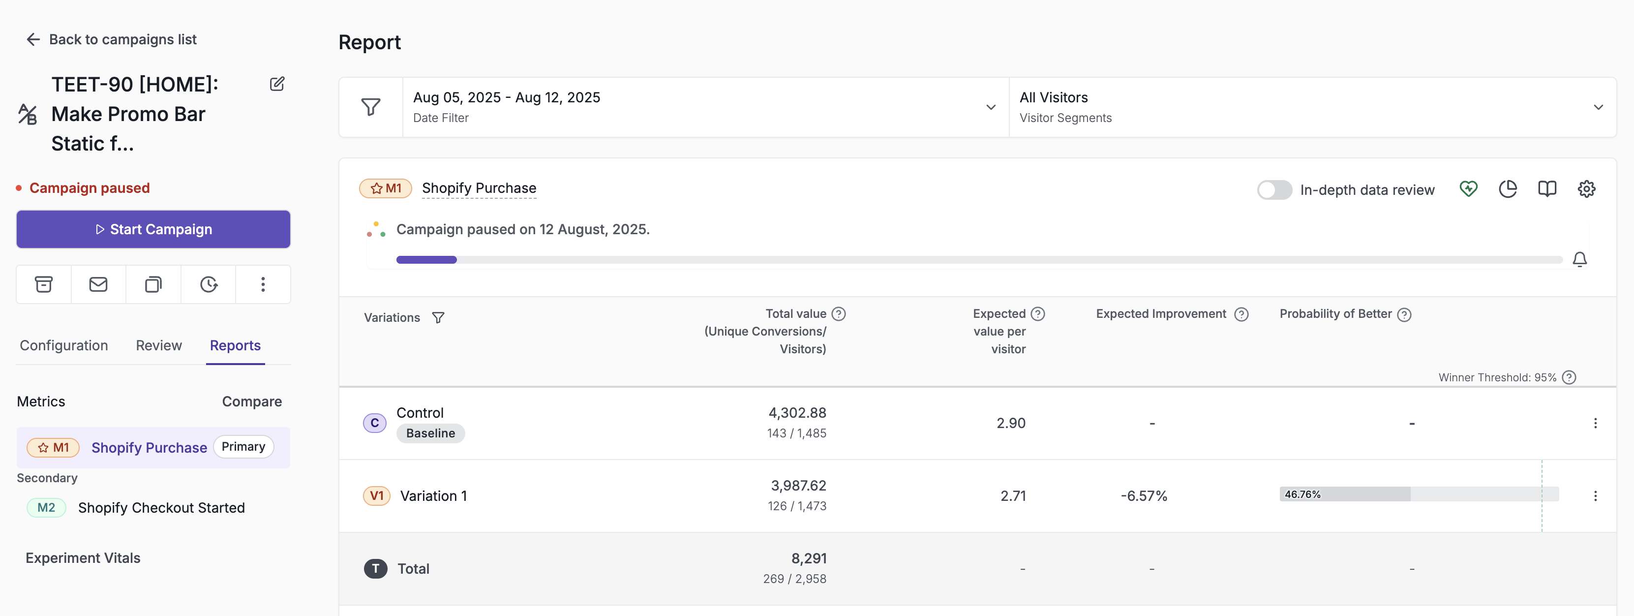1634x616 pixels.
Task: Expand the Date Filter dropdown
Action: (x=705, y=107)
